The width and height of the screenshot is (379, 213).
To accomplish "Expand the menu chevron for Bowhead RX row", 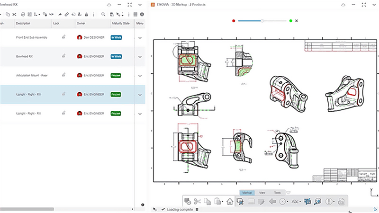I will [x=140, y=56].
